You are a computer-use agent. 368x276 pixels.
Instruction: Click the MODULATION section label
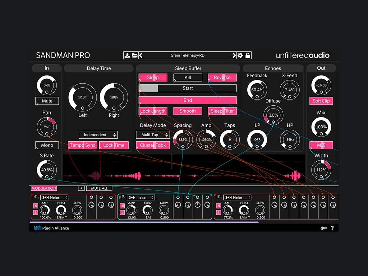(x=44, y=188)
